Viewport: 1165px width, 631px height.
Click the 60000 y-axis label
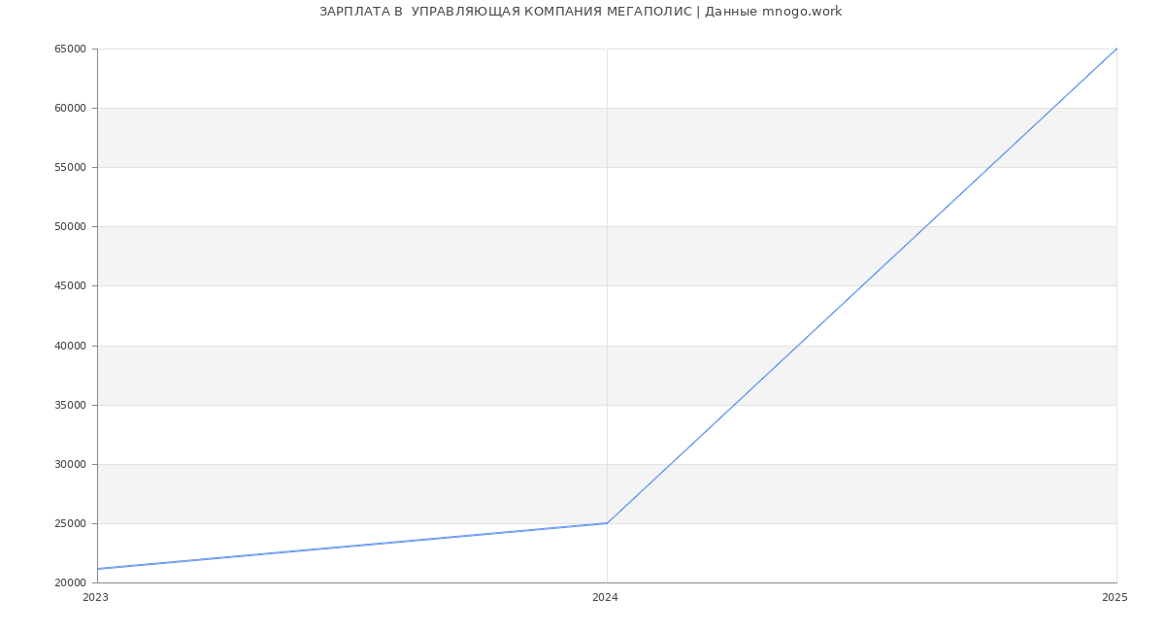[x=70, y=108]
